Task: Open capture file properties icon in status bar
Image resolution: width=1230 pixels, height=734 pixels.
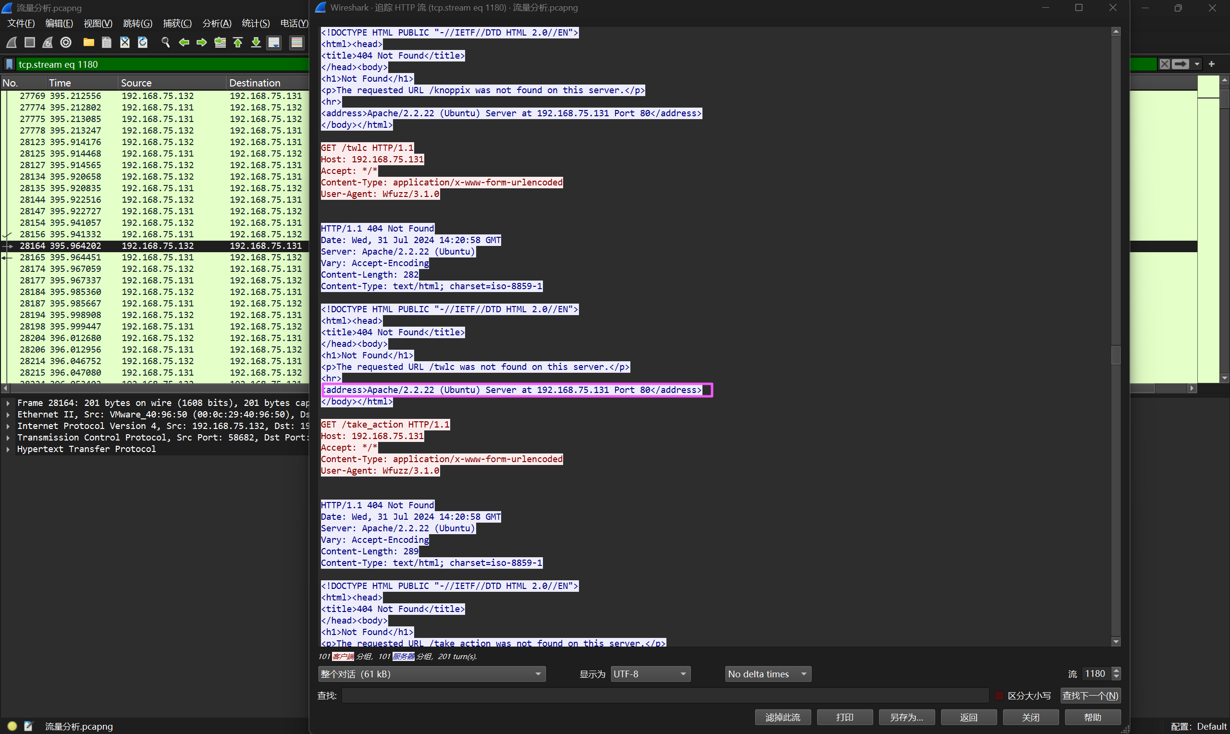Action: 28,726
